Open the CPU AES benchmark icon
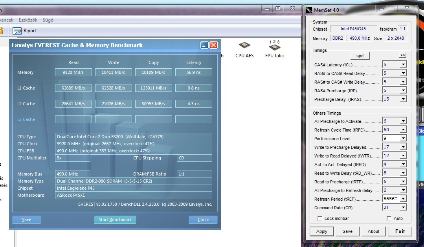Screen dimensions: 424x247 point(244,50)
